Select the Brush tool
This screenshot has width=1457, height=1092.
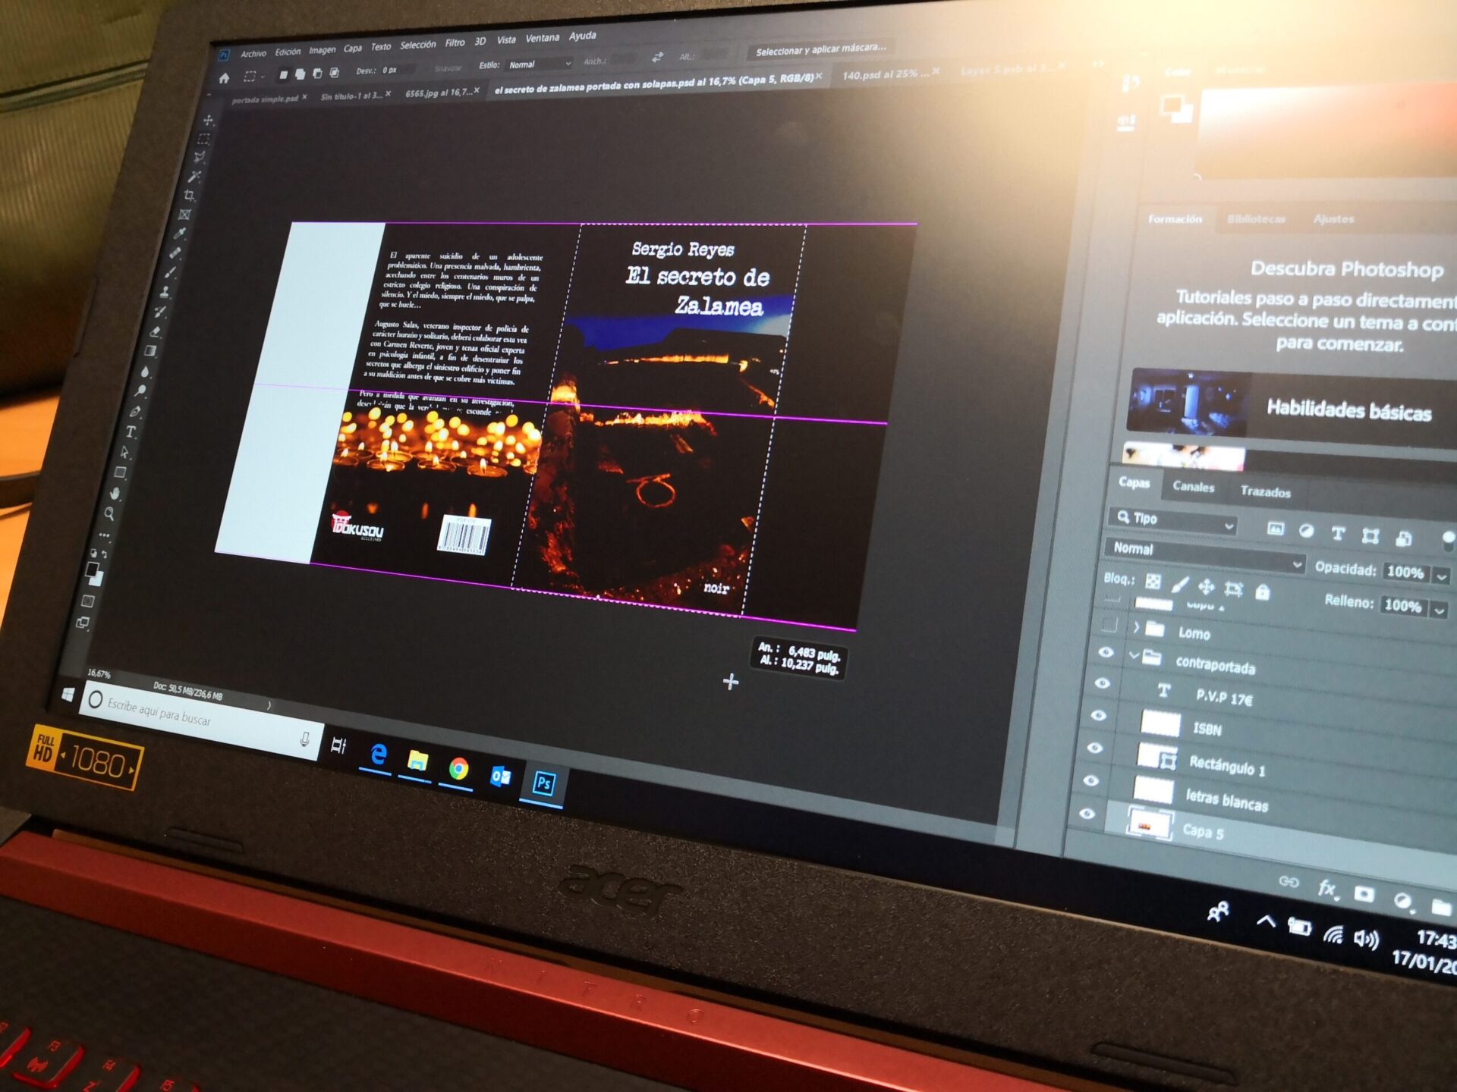[170, 272]
